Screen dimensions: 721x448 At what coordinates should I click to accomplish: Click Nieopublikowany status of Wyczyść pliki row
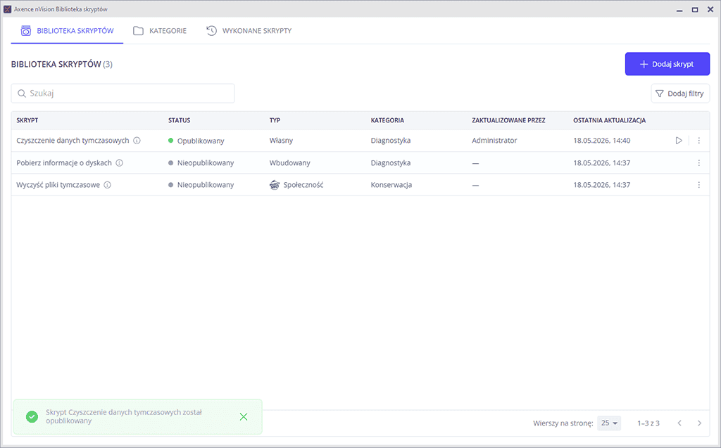tap(201, 185)
